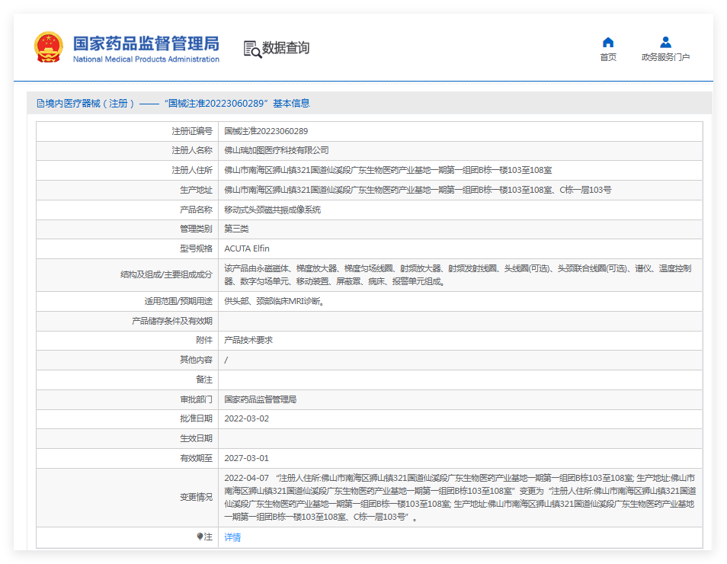Click the 其他内容 label
Image resolution: width=727 pixels, height=564 pixels.
(196, 360)
